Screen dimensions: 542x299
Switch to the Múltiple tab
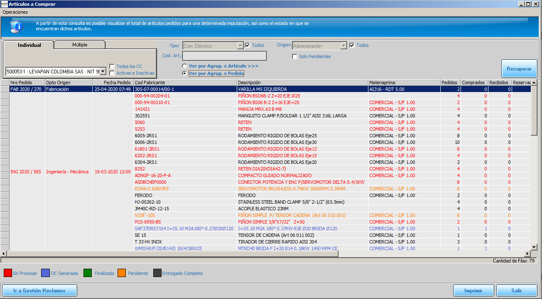(x=80, y=45)
